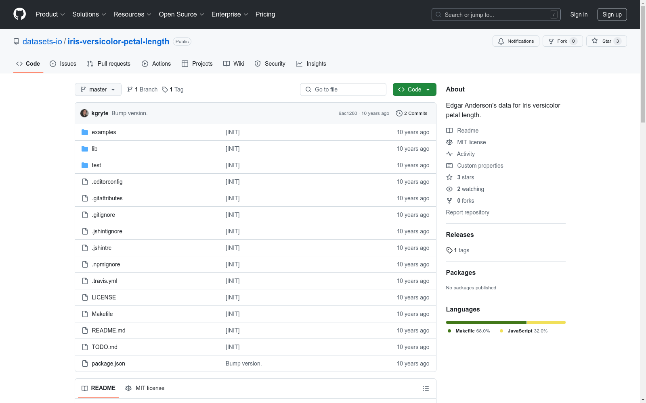The width and height of the screenshot is (646, 403).
Task: Click the .editorconfig file icon
Action: click(x=85, y=182)
